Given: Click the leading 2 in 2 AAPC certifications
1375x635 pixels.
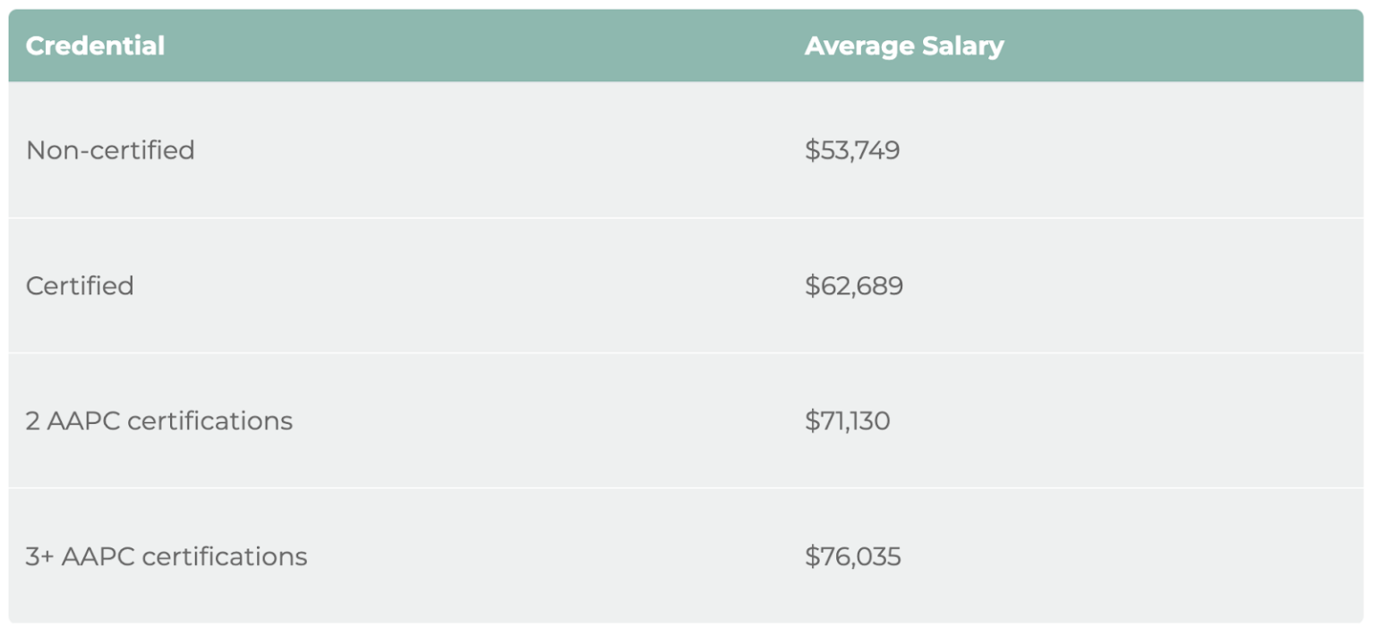Looking at the screenshot, I should pos(33,420).
